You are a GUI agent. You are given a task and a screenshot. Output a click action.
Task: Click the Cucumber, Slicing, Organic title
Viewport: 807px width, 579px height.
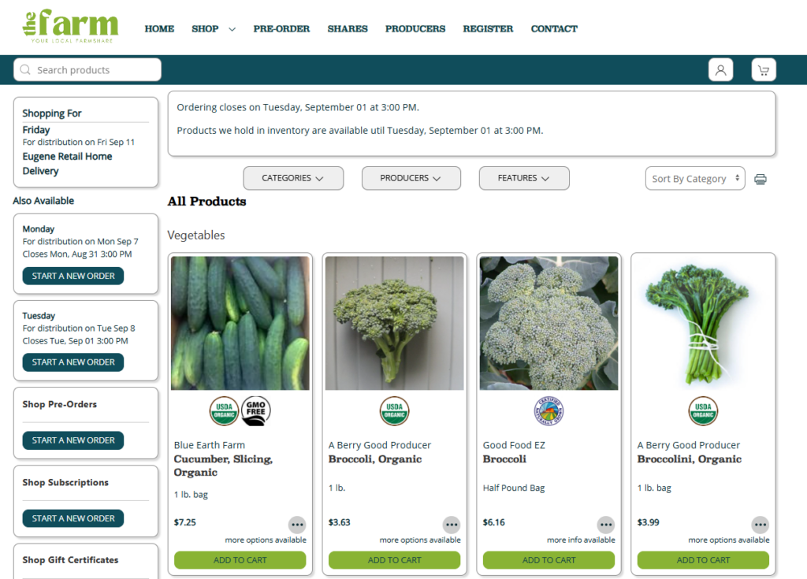[x=223, y=466]
